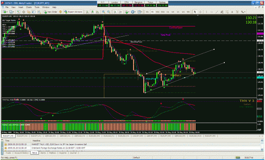Screen dimensions: 265x160
Task: Switch to the Experts terminal tab
Action: [62, 153]
